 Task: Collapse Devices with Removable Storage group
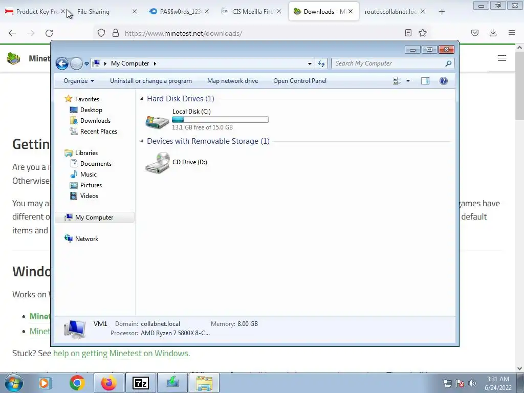pyautogui.click(x=142, y=141)
